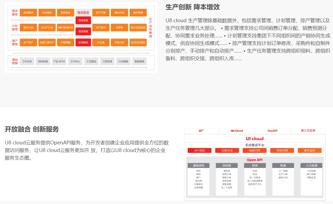This screenshot has width=333, height=204.
Task: Click 仓库档案 in the 基础资料 column
Action: (x=199, y=187)
